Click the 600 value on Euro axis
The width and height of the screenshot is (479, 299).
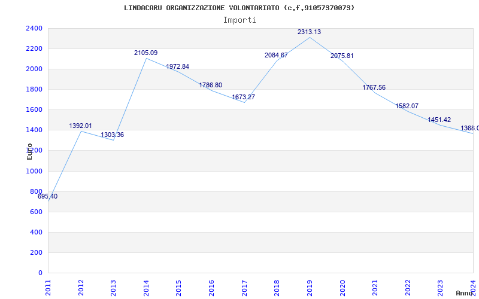coord(36,212)
